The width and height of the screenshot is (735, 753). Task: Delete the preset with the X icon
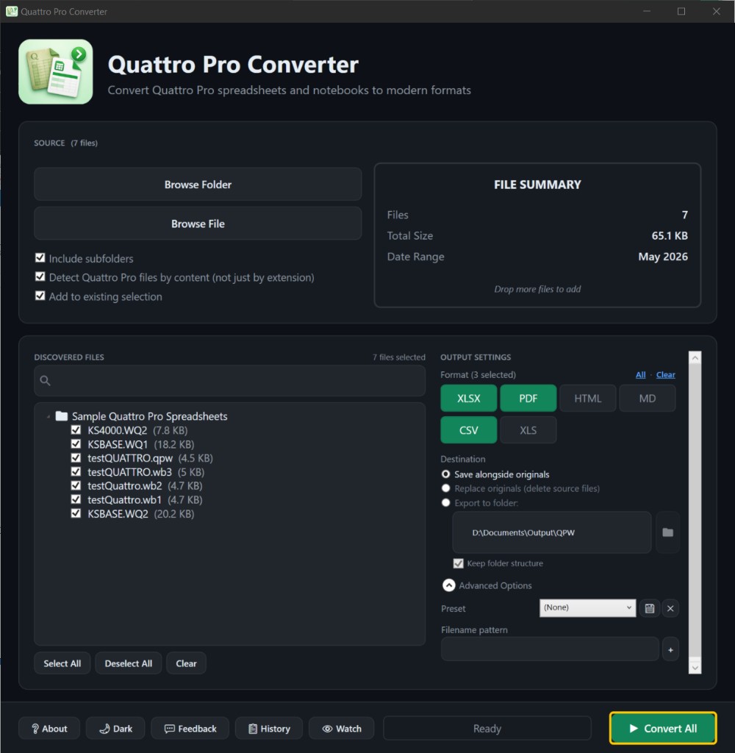(x=670, y=608)
